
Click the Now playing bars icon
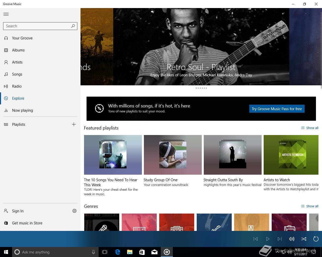(6, 110)
